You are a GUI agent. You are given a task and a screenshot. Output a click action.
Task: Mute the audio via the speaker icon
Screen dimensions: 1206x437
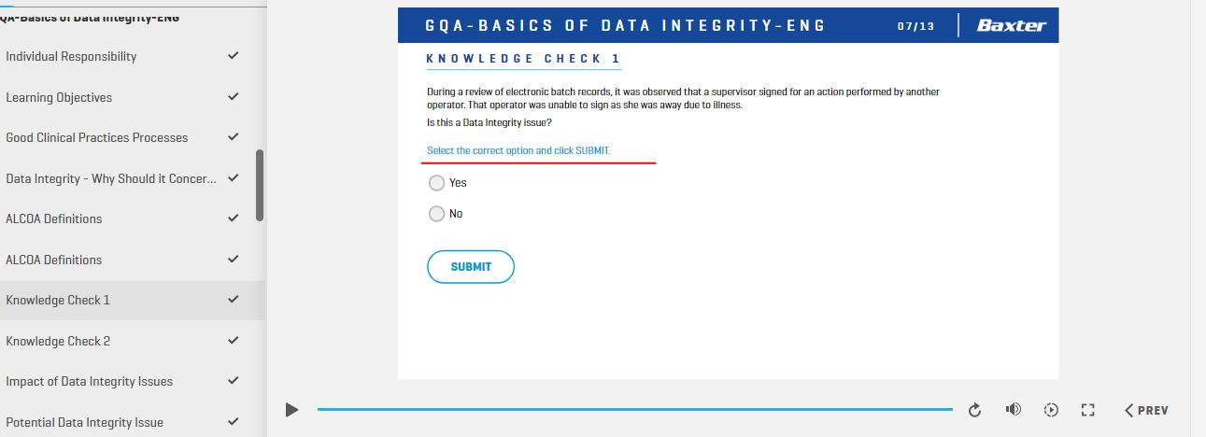(1014, 409)
